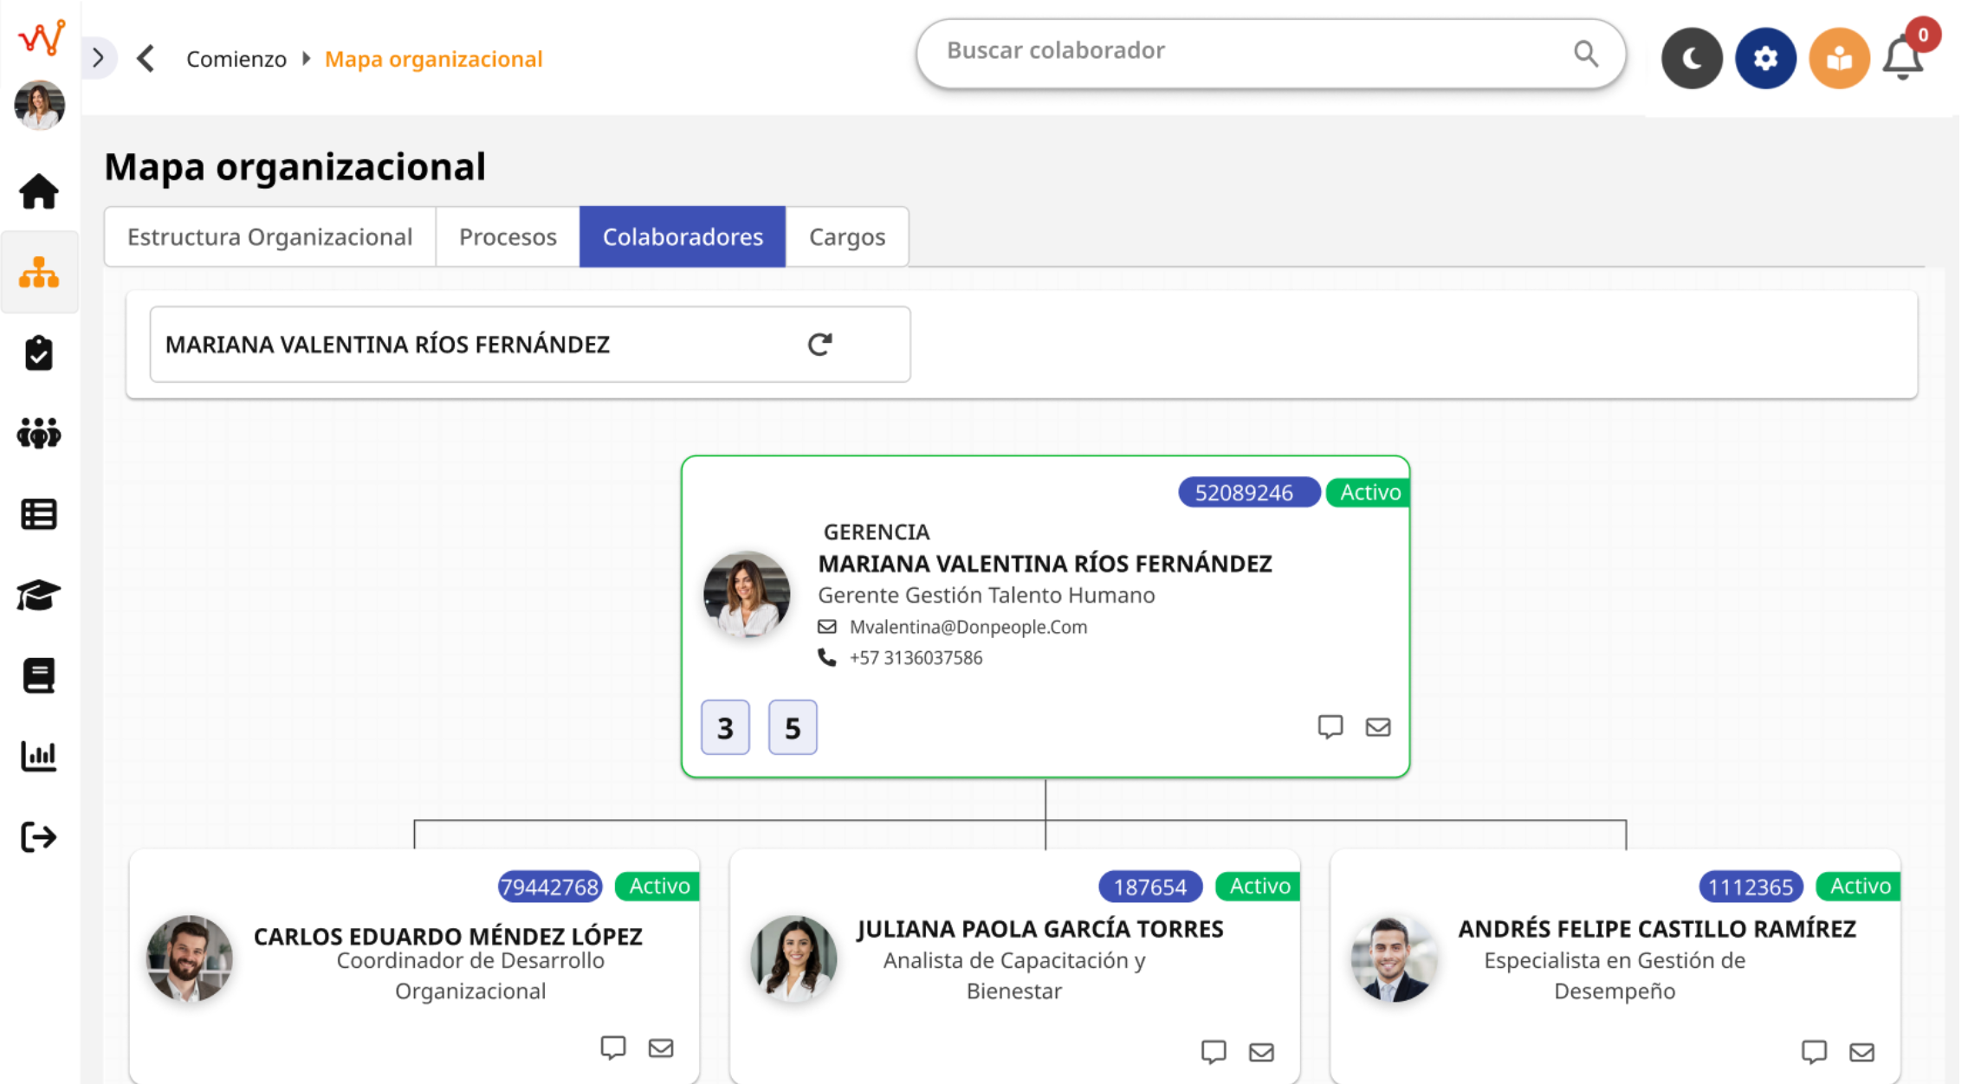Image resolution: width=1968 pixels, height=1084 pixels.
Task: Click the orange book reader icon
Action: (1838, 59)
